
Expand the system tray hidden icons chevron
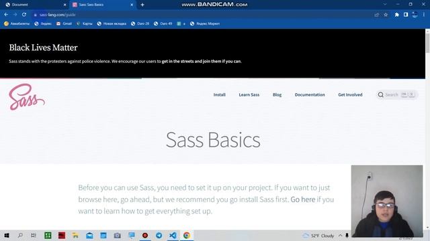341,236
